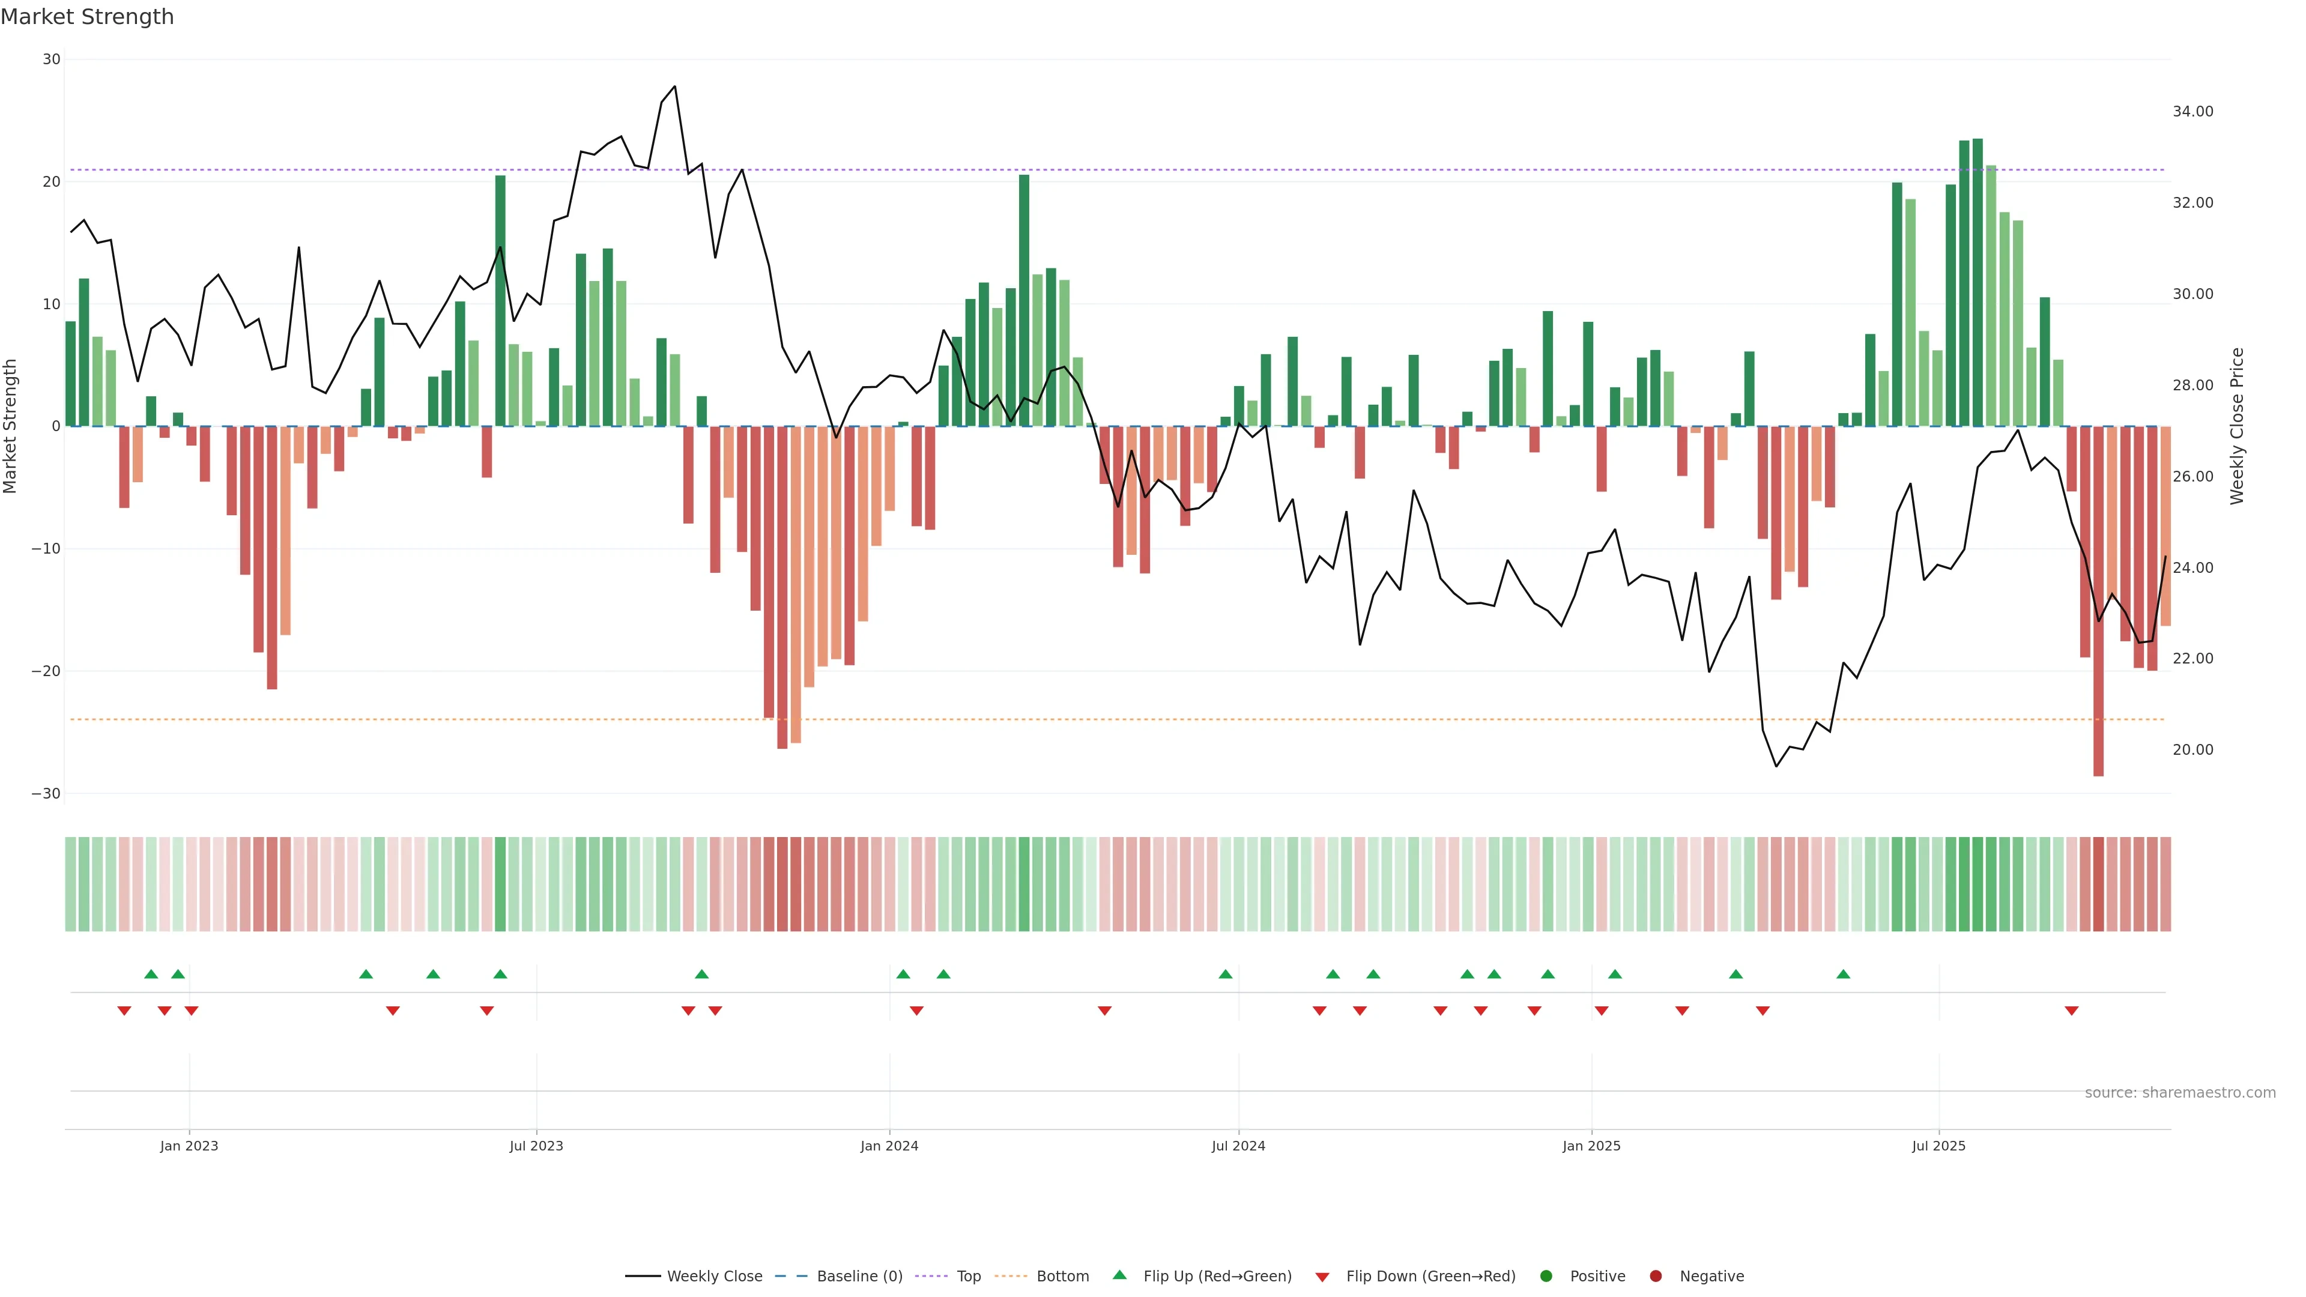The image size is (2306, 1297).
Task: Click the green Flip Up legend triangle
Action: 1119,1275
